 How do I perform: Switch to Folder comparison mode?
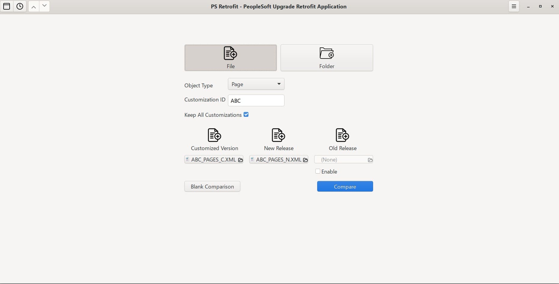[x=327, y=58]
